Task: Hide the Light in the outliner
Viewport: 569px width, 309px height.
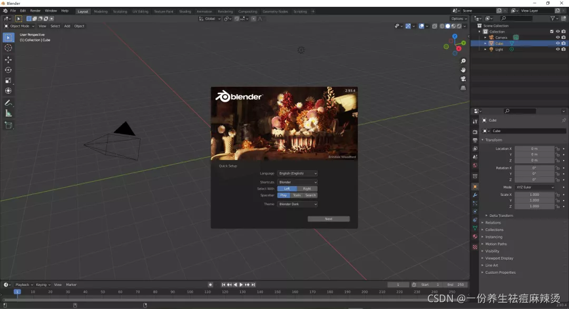Action: [x=558, y=49]
